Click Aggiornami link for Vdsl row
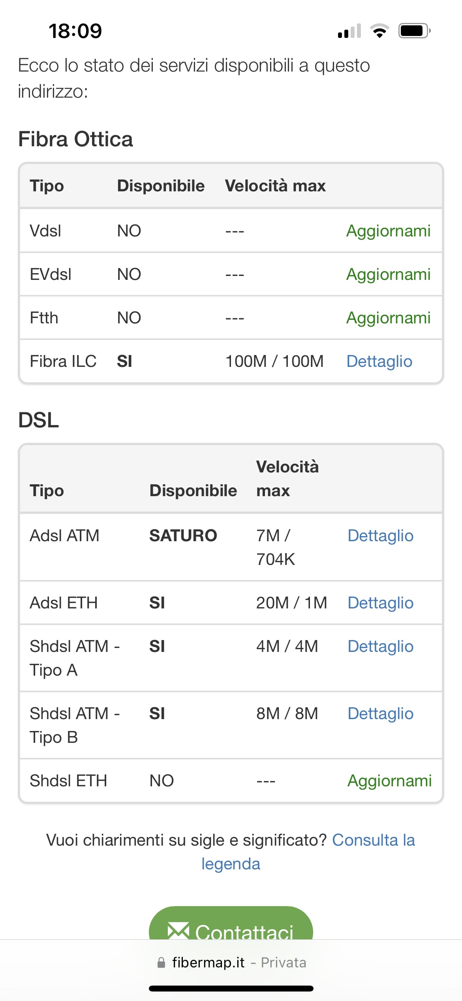Viewport: 462px width, 1001px height. click(388, 231)
